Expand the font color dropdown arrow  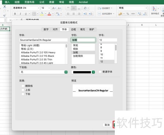(53, 14)
